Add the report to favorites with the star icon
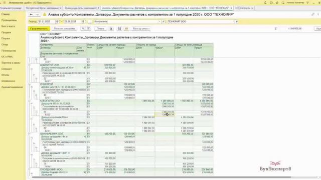The image size is (321, 180). pos(45,14)
